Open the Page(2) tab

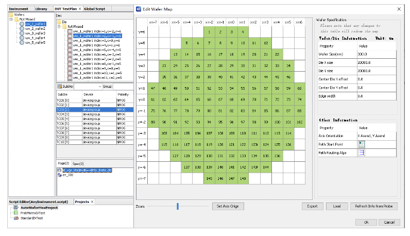coord(63,163)
